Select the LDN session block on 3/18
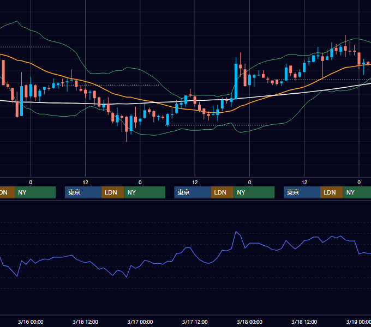 tap(332, 192)
